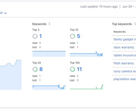Open Top keywords info tooltip icon
This screenshot has height=109, width=136.
(135, 24)
